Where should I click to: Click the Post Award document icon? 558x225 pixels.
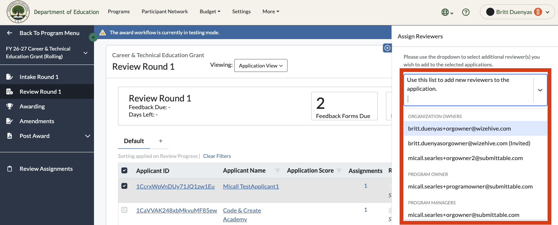pyautogui.click(x=10, y=136)
